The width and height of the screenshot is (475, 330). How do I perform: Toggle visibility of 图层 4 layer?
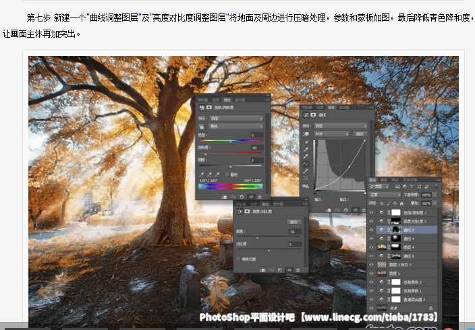tap(371, 247)
